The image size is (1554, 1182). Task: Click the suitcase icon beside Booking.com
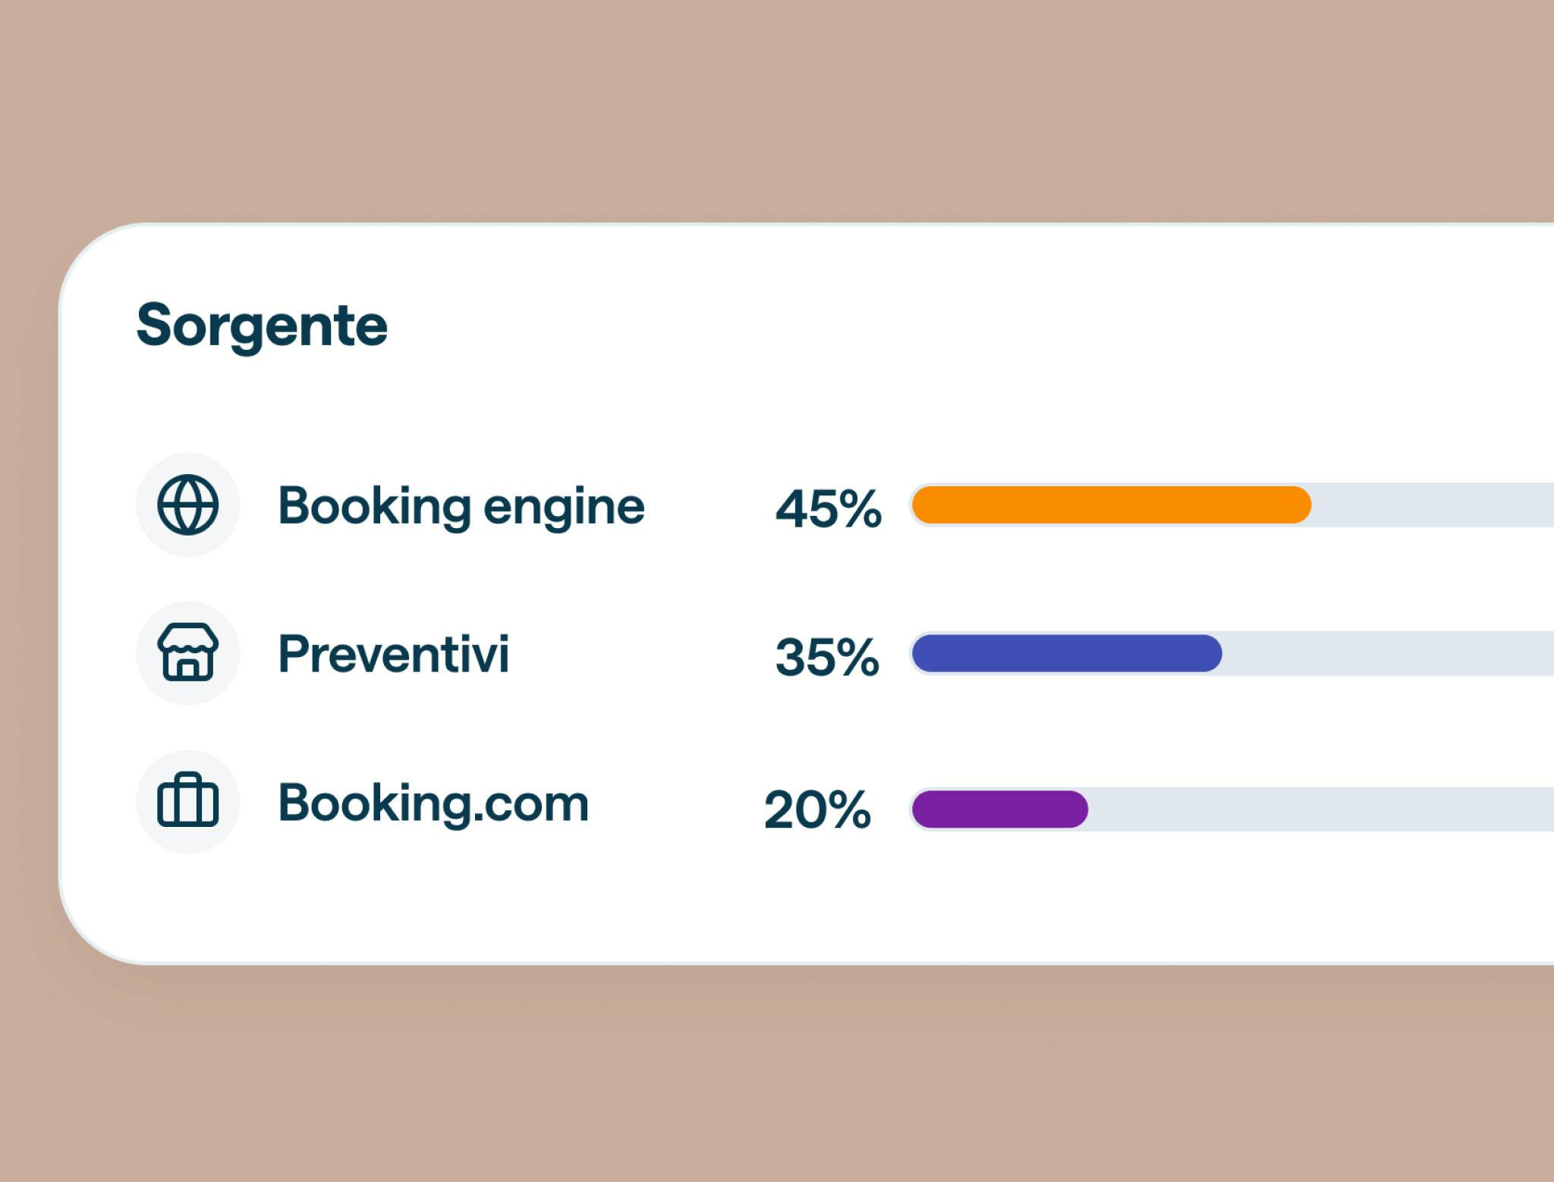tap(187, 802)
